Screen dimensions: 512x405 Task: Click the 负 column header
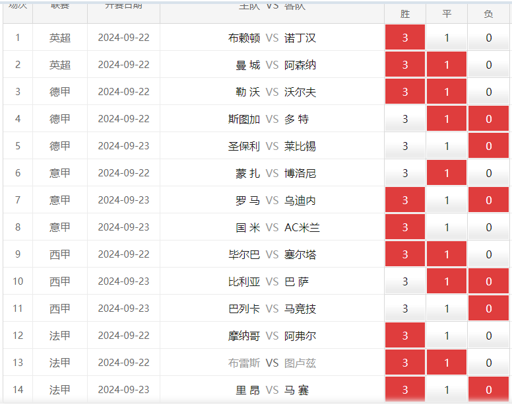click(x=488, y=14)
